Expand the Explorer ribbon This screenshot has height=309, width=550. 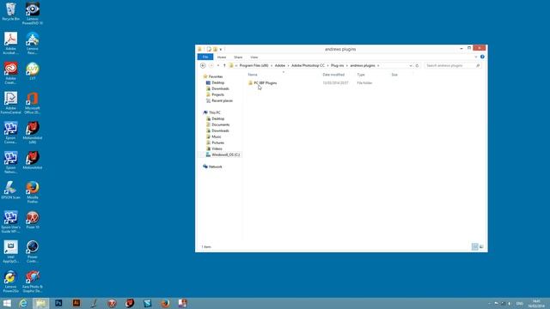476,57
